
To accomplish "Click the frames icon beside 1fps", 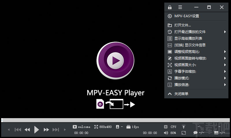I will 128,127.
